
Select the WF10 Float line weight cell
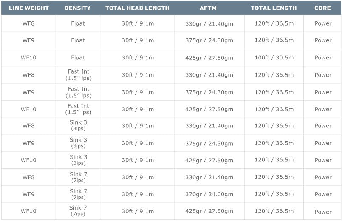28,57
